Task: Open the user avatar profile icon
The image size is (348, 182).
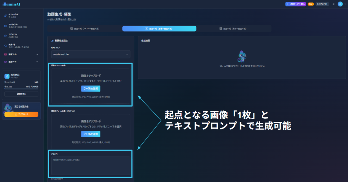Action: pos(340,4)
